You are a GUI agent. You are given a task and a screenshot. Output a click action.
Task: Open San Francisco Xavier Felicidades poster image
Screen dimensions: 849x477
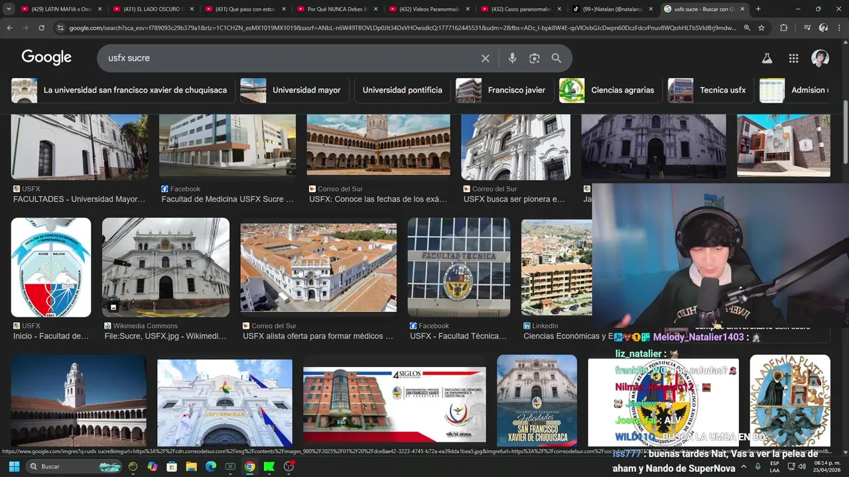537,400
